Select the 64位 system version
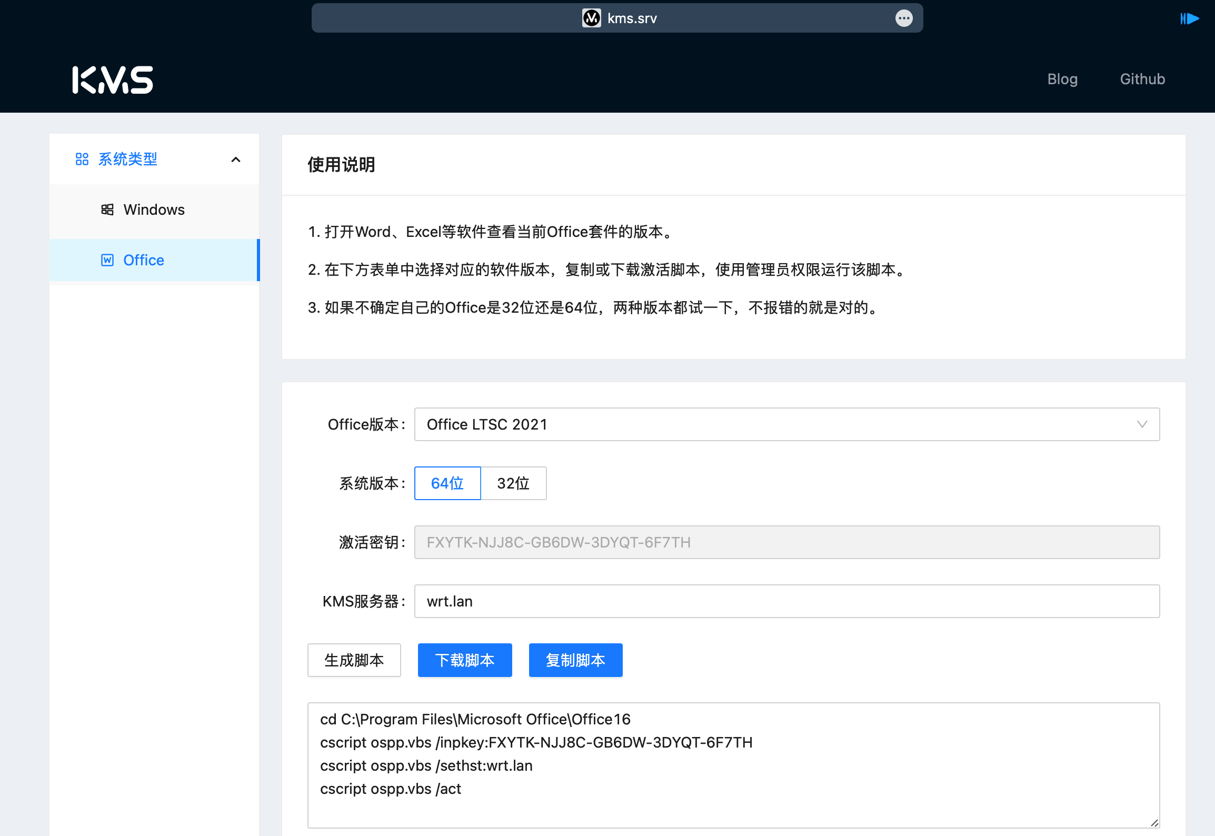 point(447,483)
